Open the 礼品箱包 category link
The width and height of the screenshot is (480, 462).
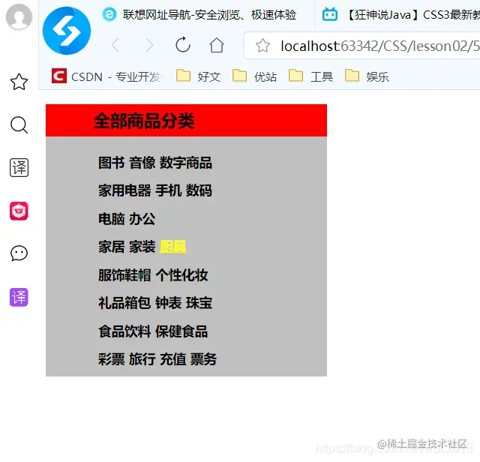[124, 303]
